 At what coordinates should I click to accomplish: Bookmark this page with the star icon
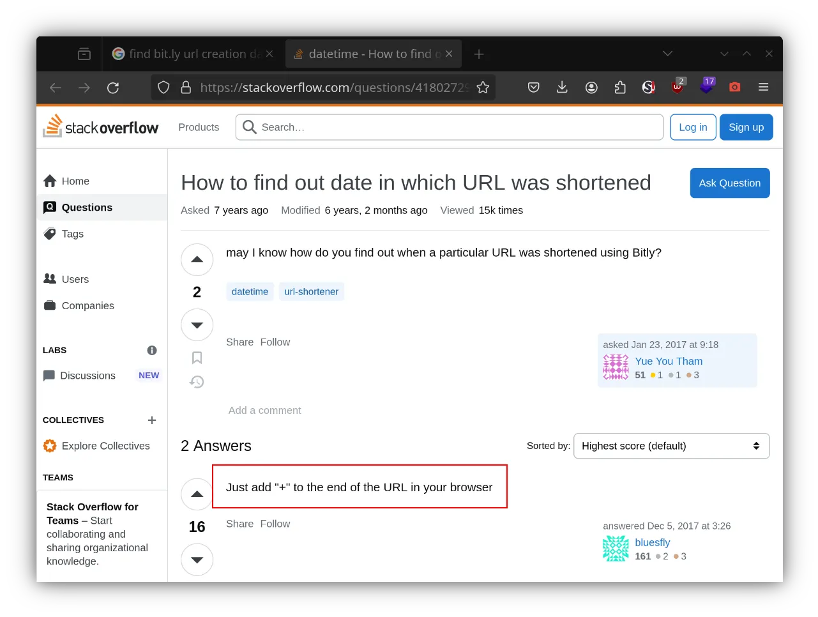point(483,88)
